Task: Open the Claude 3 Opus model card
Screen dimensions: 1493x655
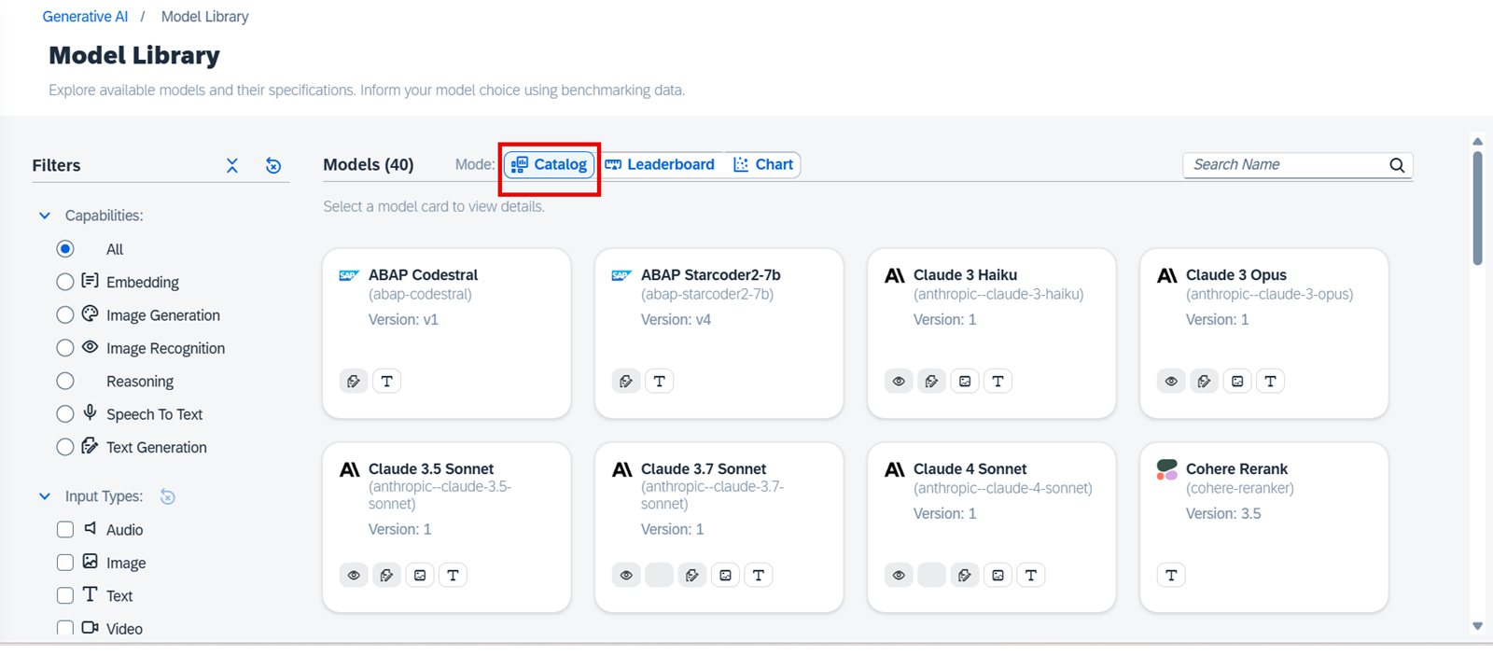Action: tap(1264, 333)
